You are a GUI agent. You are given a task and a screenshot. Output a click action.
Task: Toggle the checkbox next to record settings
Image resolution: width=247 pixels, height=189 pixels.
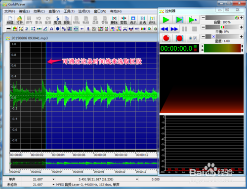(195, 38)
